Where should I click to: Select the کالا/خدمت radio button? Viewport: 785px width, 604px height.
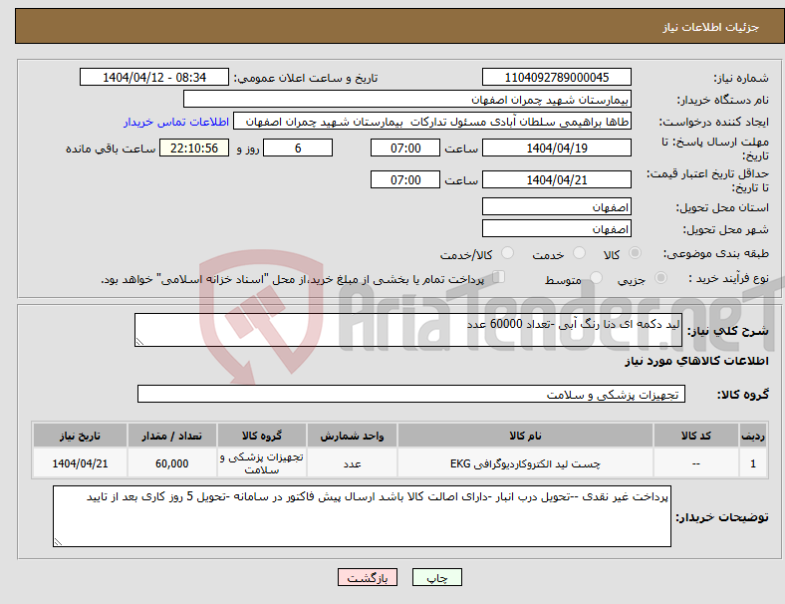507,253
